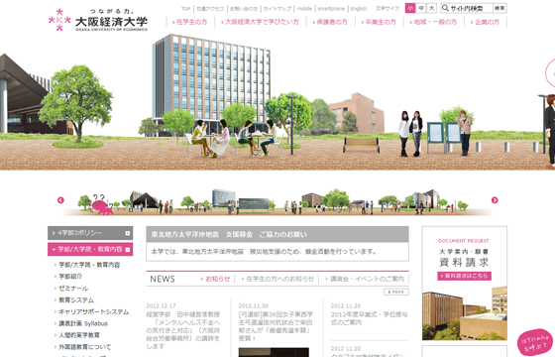Set text size to small (小)

coord(410,8)
